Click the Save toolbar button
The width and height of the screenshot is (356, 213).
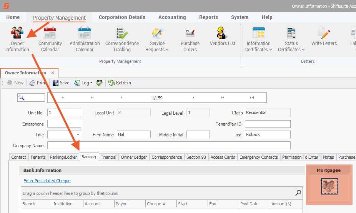pyautogui.click(x=61, y=83)
